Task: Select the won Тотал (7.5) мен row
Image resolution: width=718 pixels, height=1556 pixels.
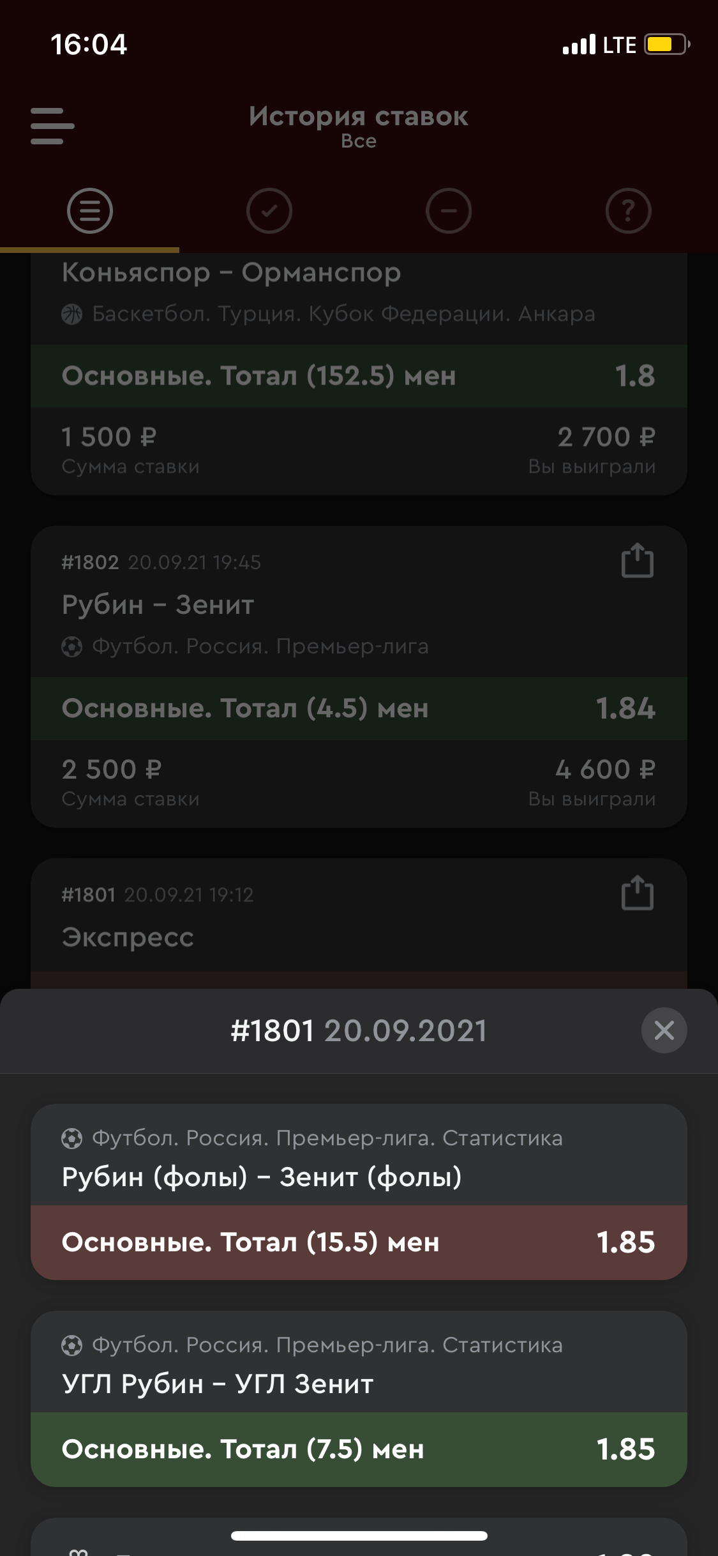Action: click(x=359, y=1449)
